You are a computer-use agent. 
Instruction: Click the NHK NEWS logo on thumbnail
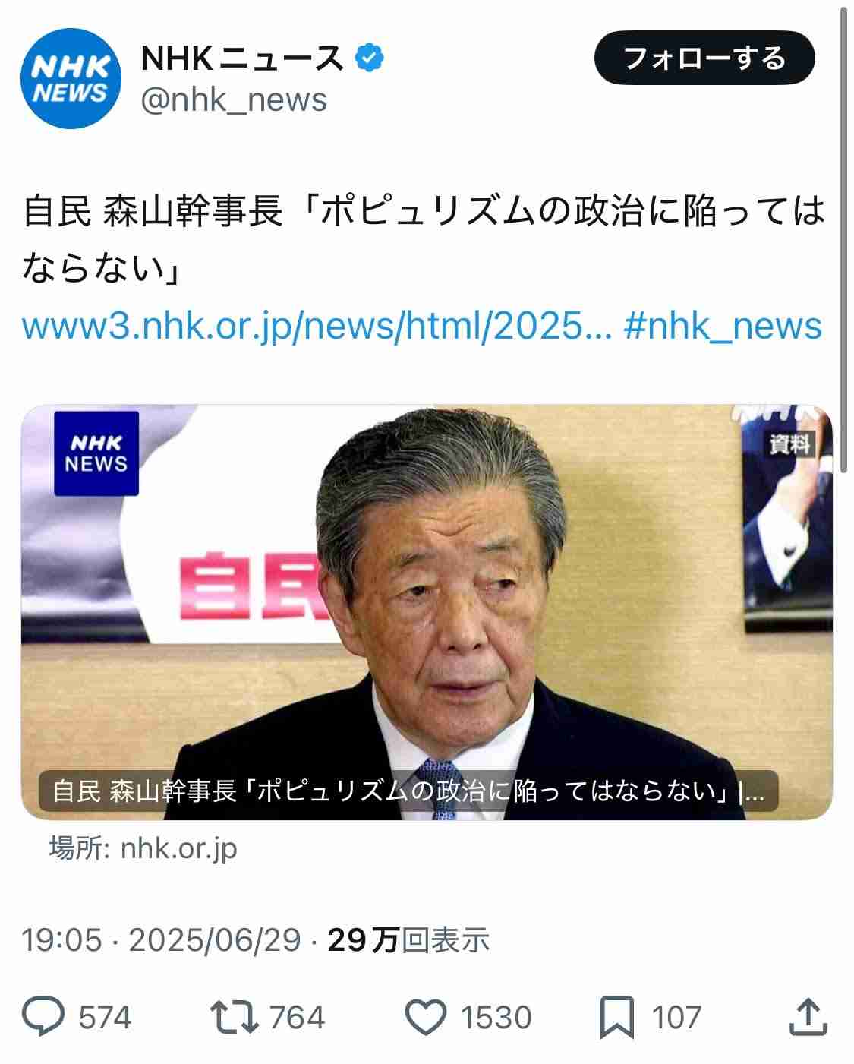point(96,453)
